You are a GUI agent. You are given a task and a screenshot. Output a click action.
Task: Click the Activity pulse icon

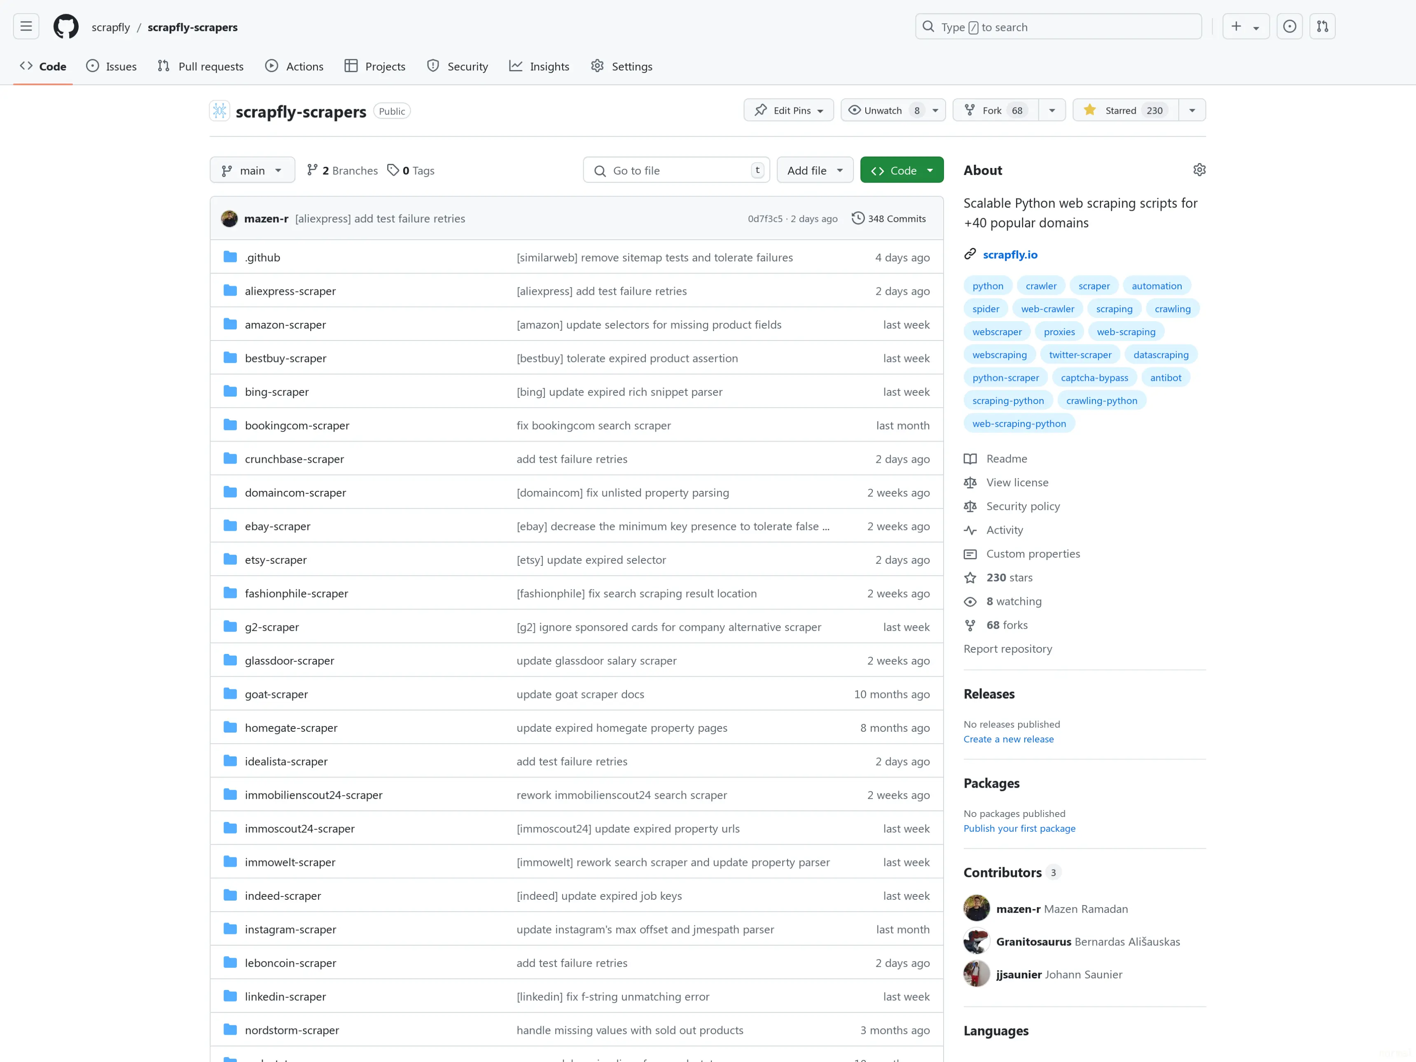coord(970,530)
